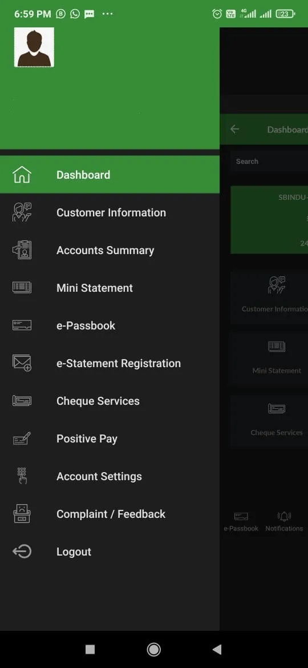The width and height of the screenshot is (308, 668).
Task: Click the Mini Statement icon in drawer
Action: point(22,288)
